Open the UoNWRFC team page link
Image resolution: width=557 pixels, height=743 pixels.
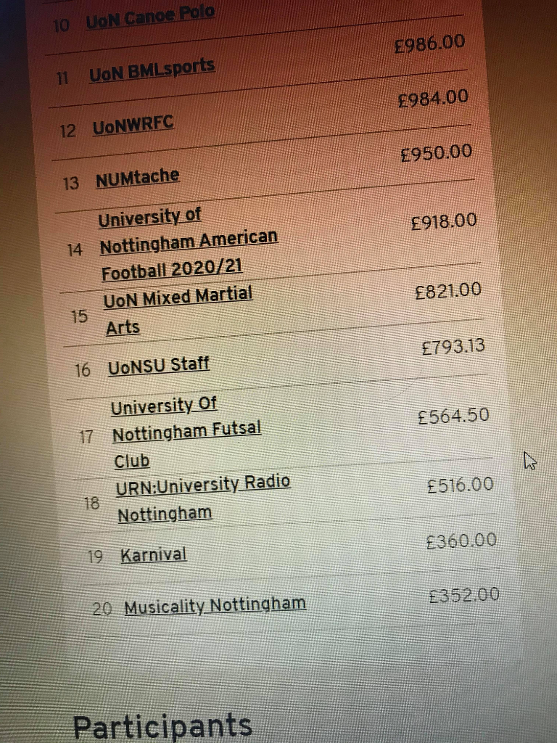click(134, 126)
